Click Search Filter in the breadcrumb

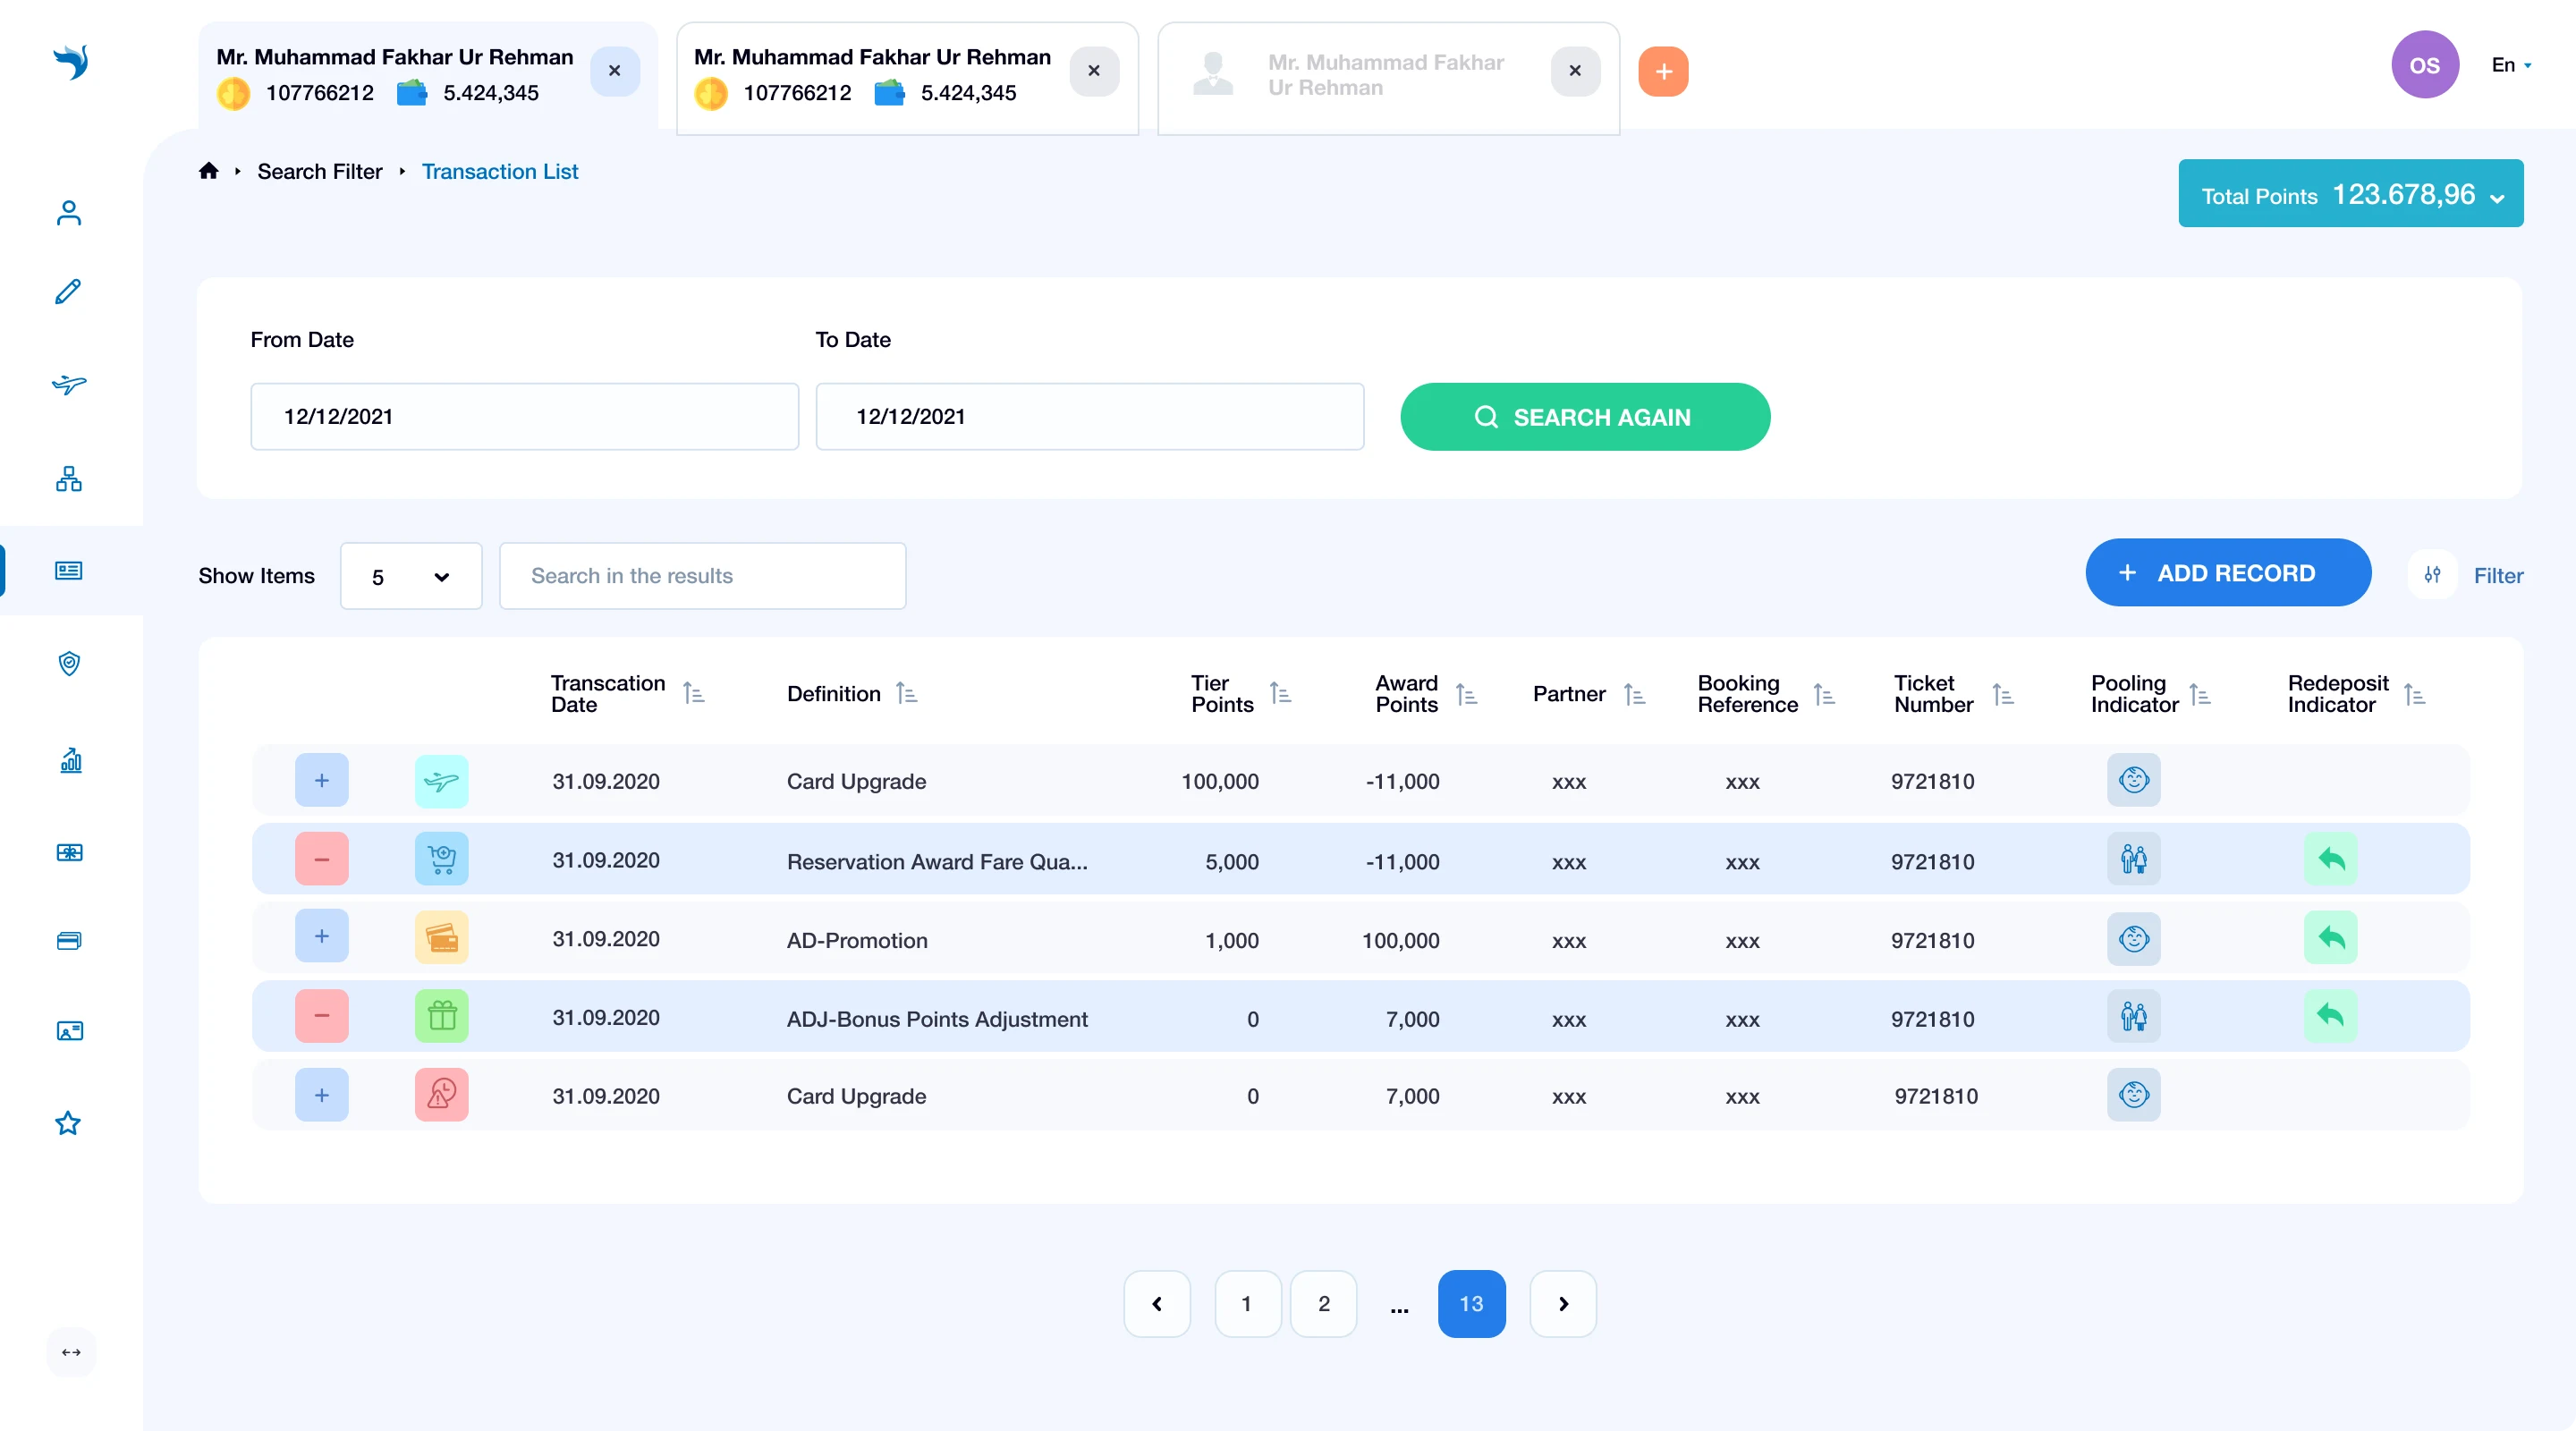click(319, 171)
